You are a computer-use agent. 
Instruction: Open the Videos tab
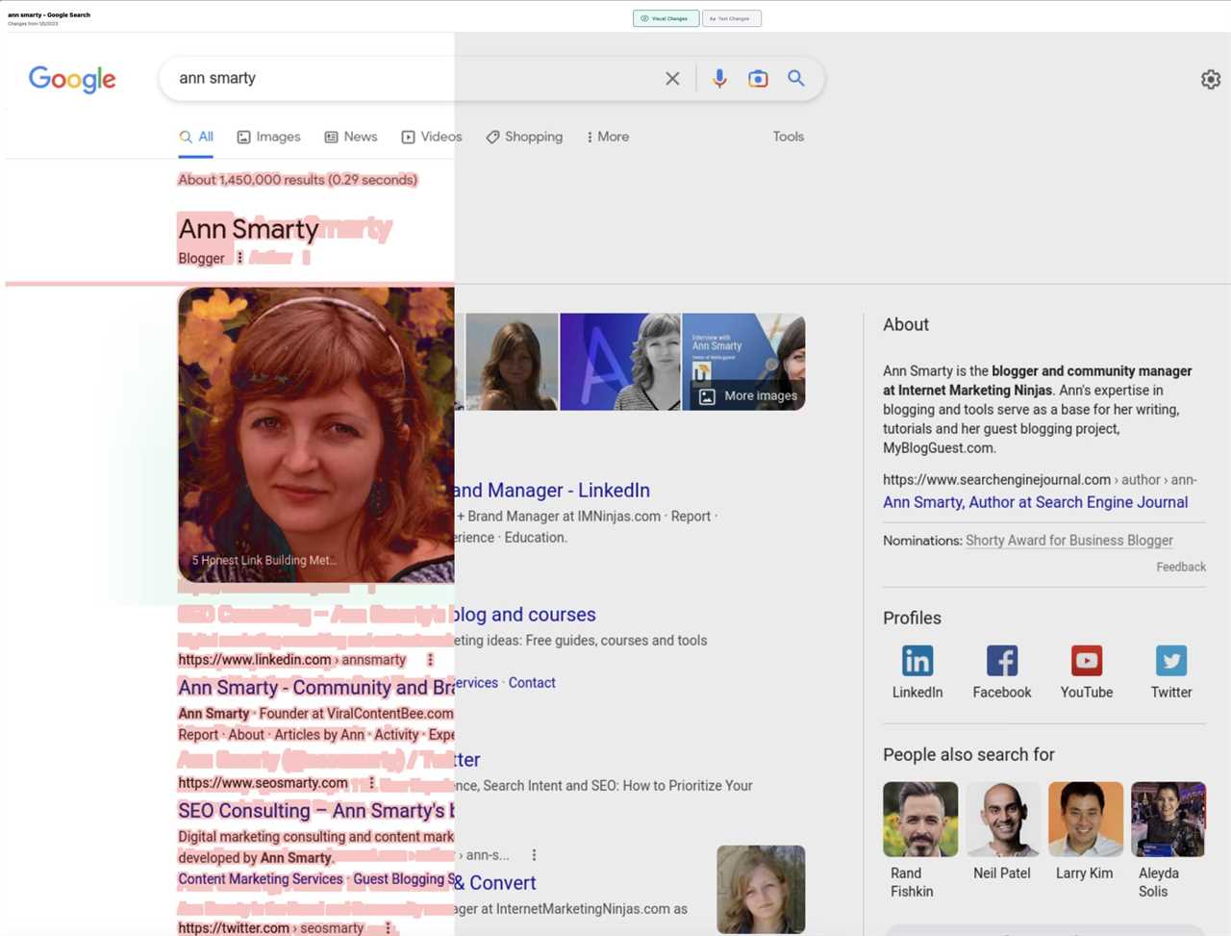click(x=432, y=137)
